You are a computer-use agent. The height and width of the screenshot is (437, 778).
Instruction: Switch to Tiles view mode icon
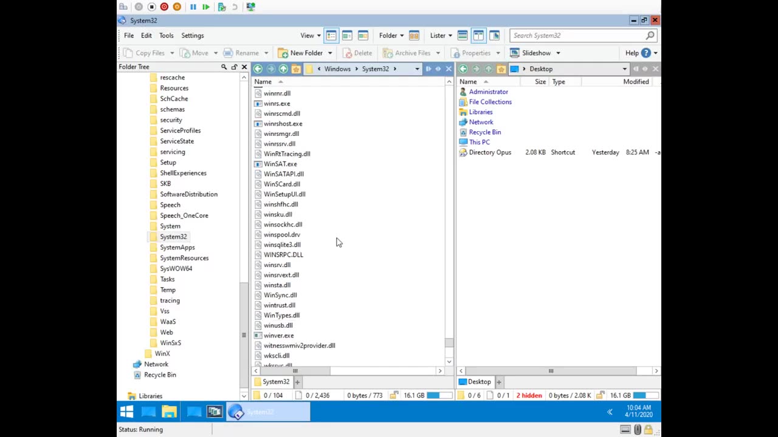347,35
